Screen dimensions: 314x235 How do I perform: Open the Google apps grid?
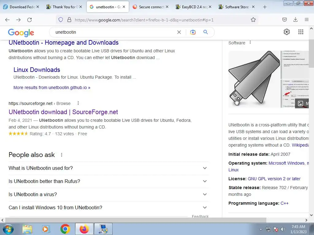pyautogui.click(x=301, y=32)
